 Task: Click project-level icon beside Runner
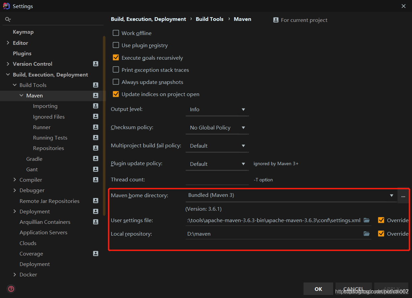(x=96, y=127)
